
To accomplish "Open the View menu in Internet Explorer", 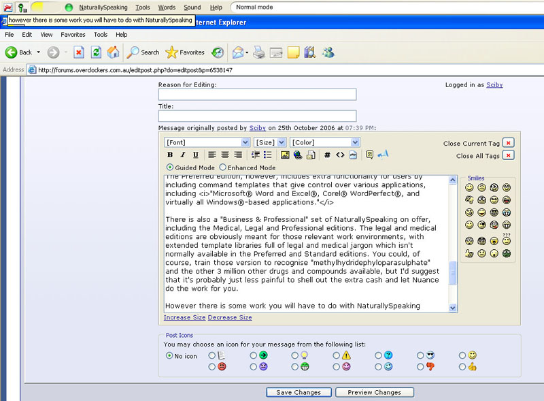I will 46,35.
